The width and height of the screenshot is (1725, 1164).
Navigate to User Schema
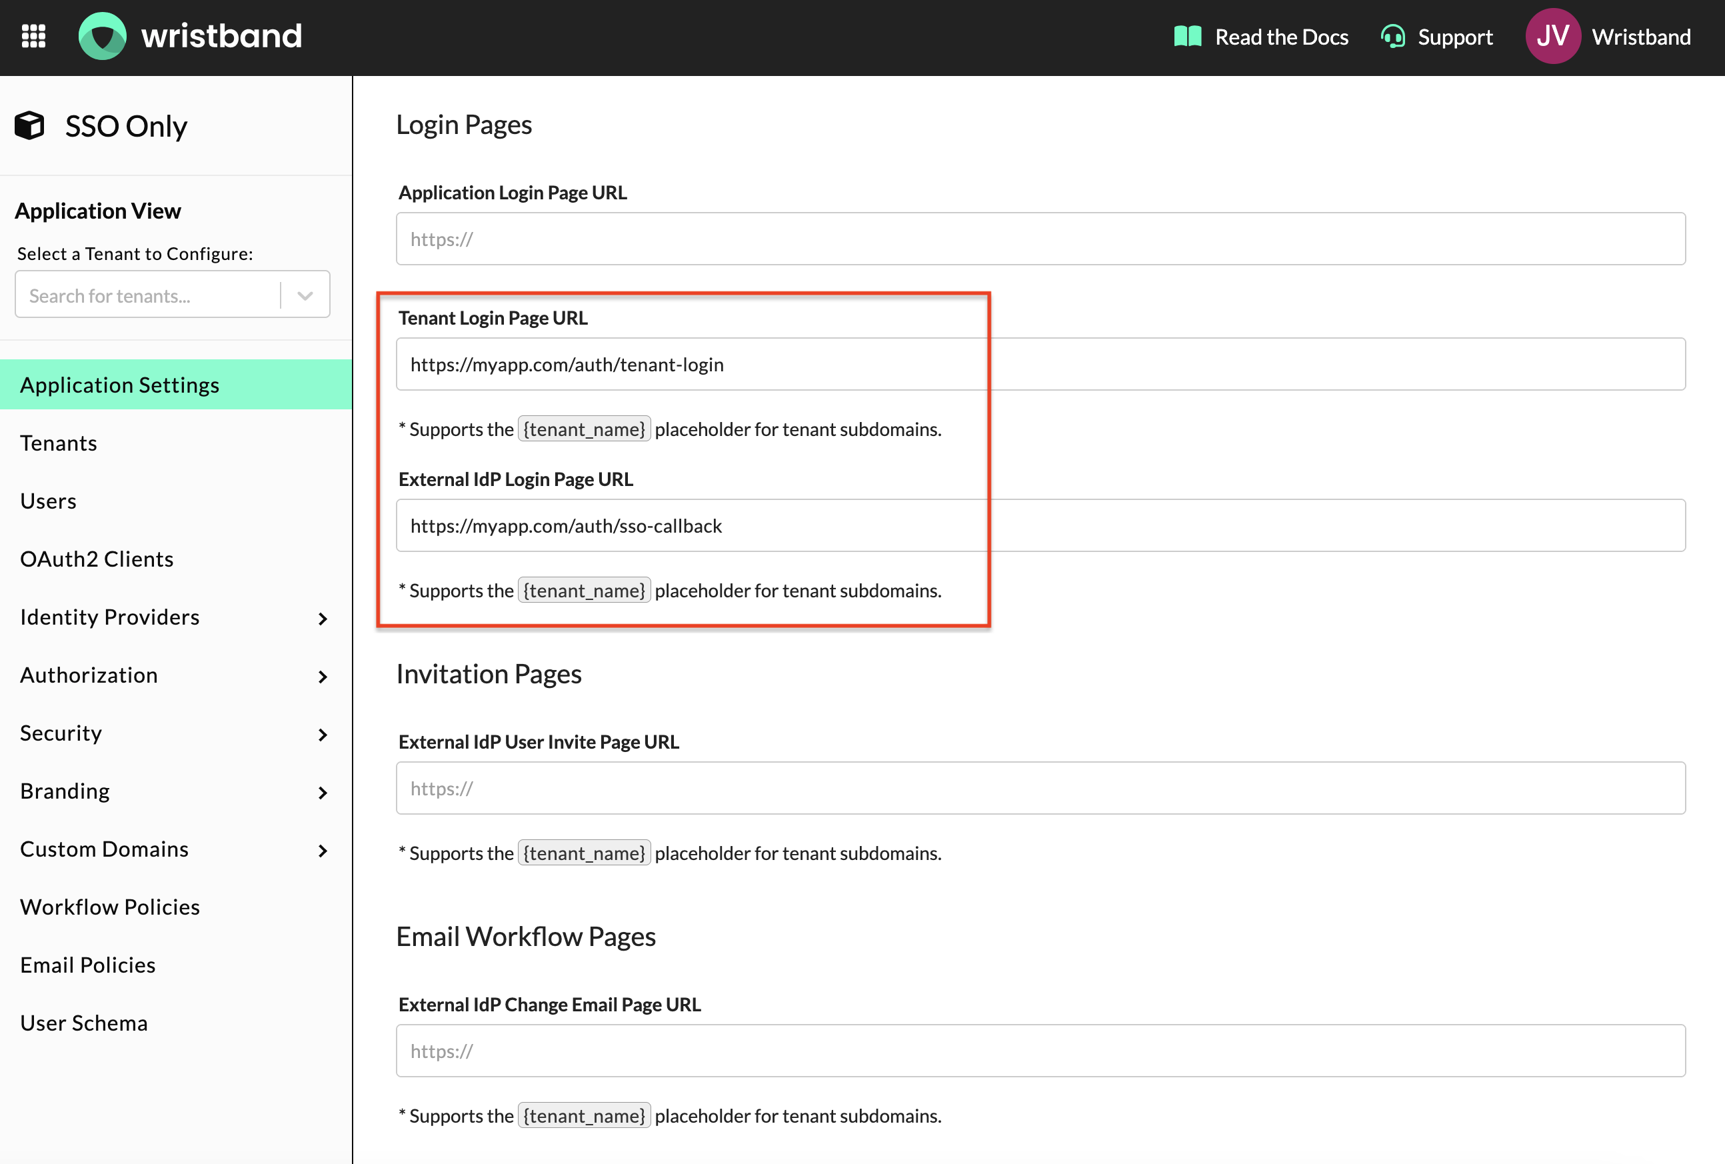point(84,1023)
